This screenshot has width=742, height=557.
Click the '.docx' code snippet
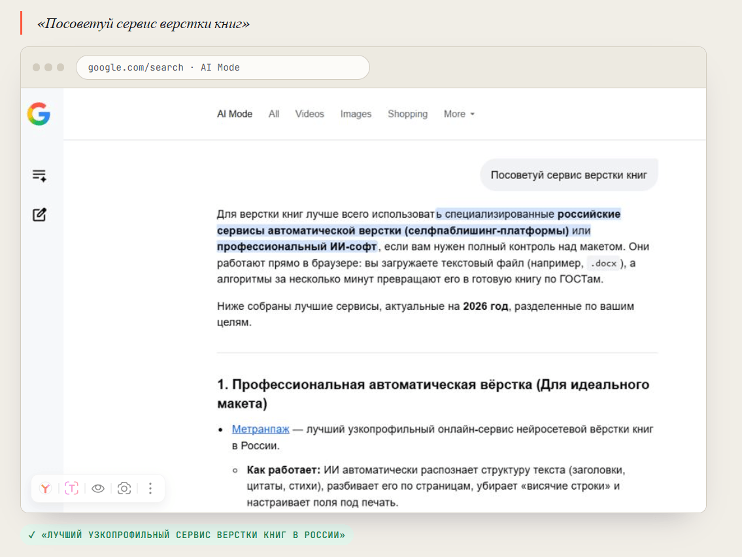[x=603, y=263]
